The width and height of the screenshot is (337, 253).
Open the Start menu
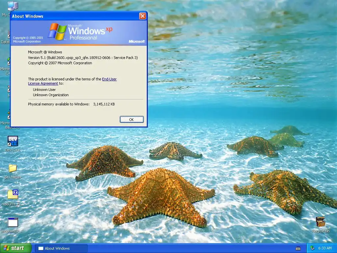(x=15, y=248)
